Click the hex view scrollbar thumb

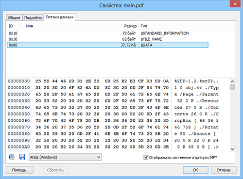click(x=232, y=87)
